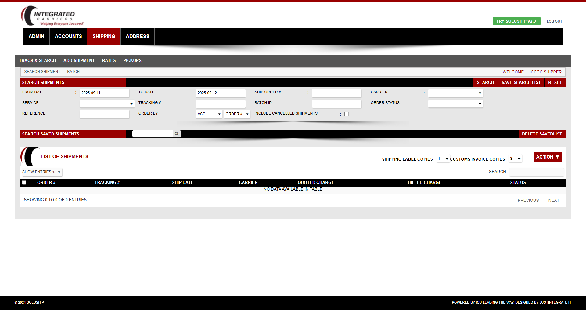Screen dimensions: 586x310
Task: Open the Carrier dropdown
Action: [455, 93]
